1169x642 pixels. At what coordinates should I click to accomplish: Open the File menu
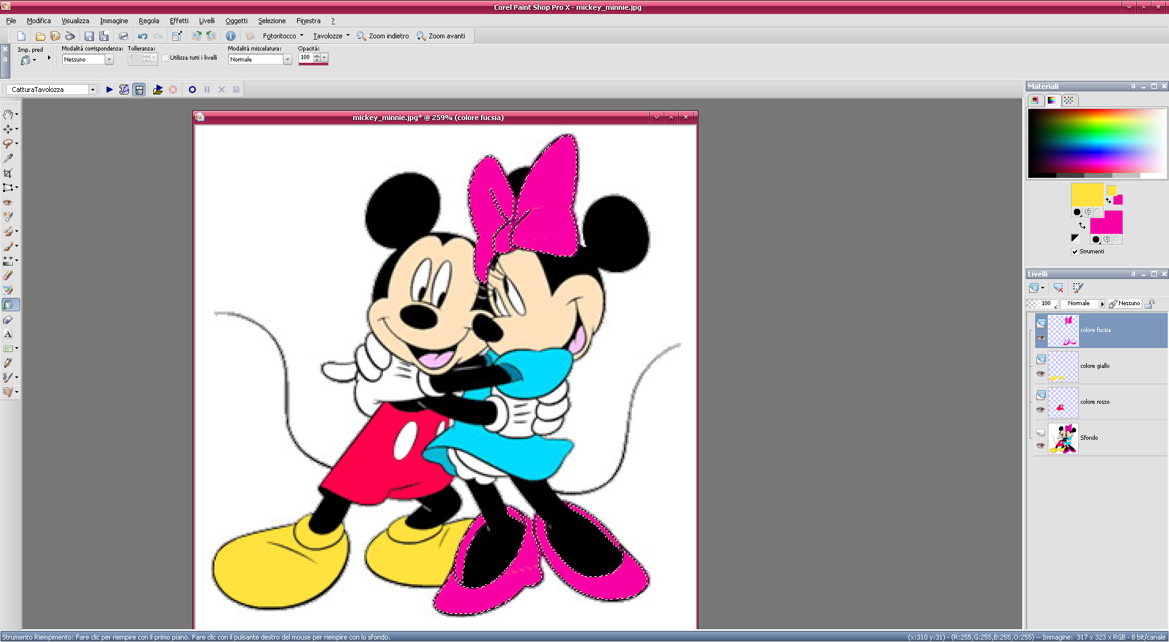point(11,21)
